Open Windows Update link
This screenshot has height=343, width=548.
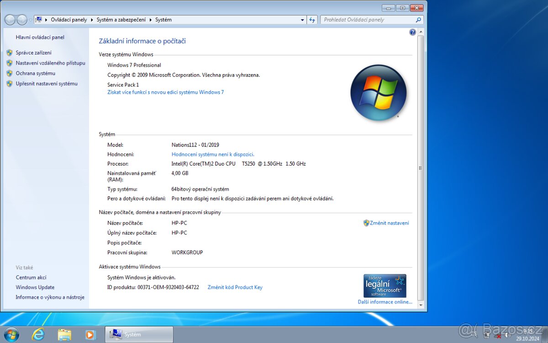pyautogui.click(x=35, y=287)
